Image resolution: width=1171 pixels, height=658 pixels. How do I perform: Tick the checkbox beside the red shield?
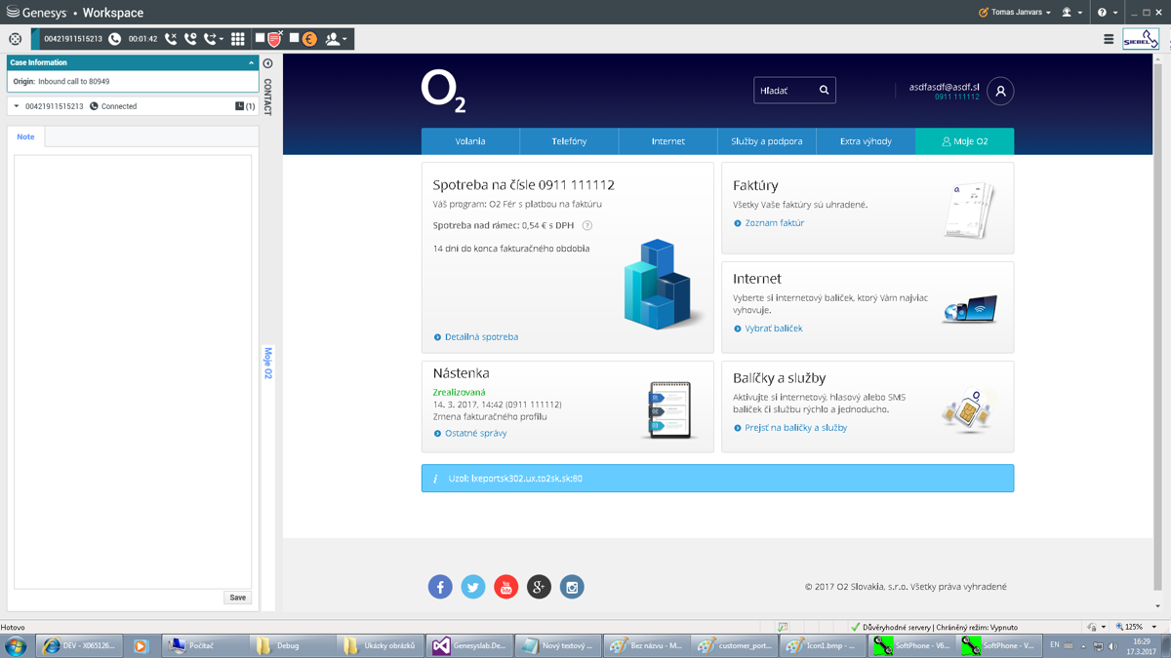tap(261, 38)
